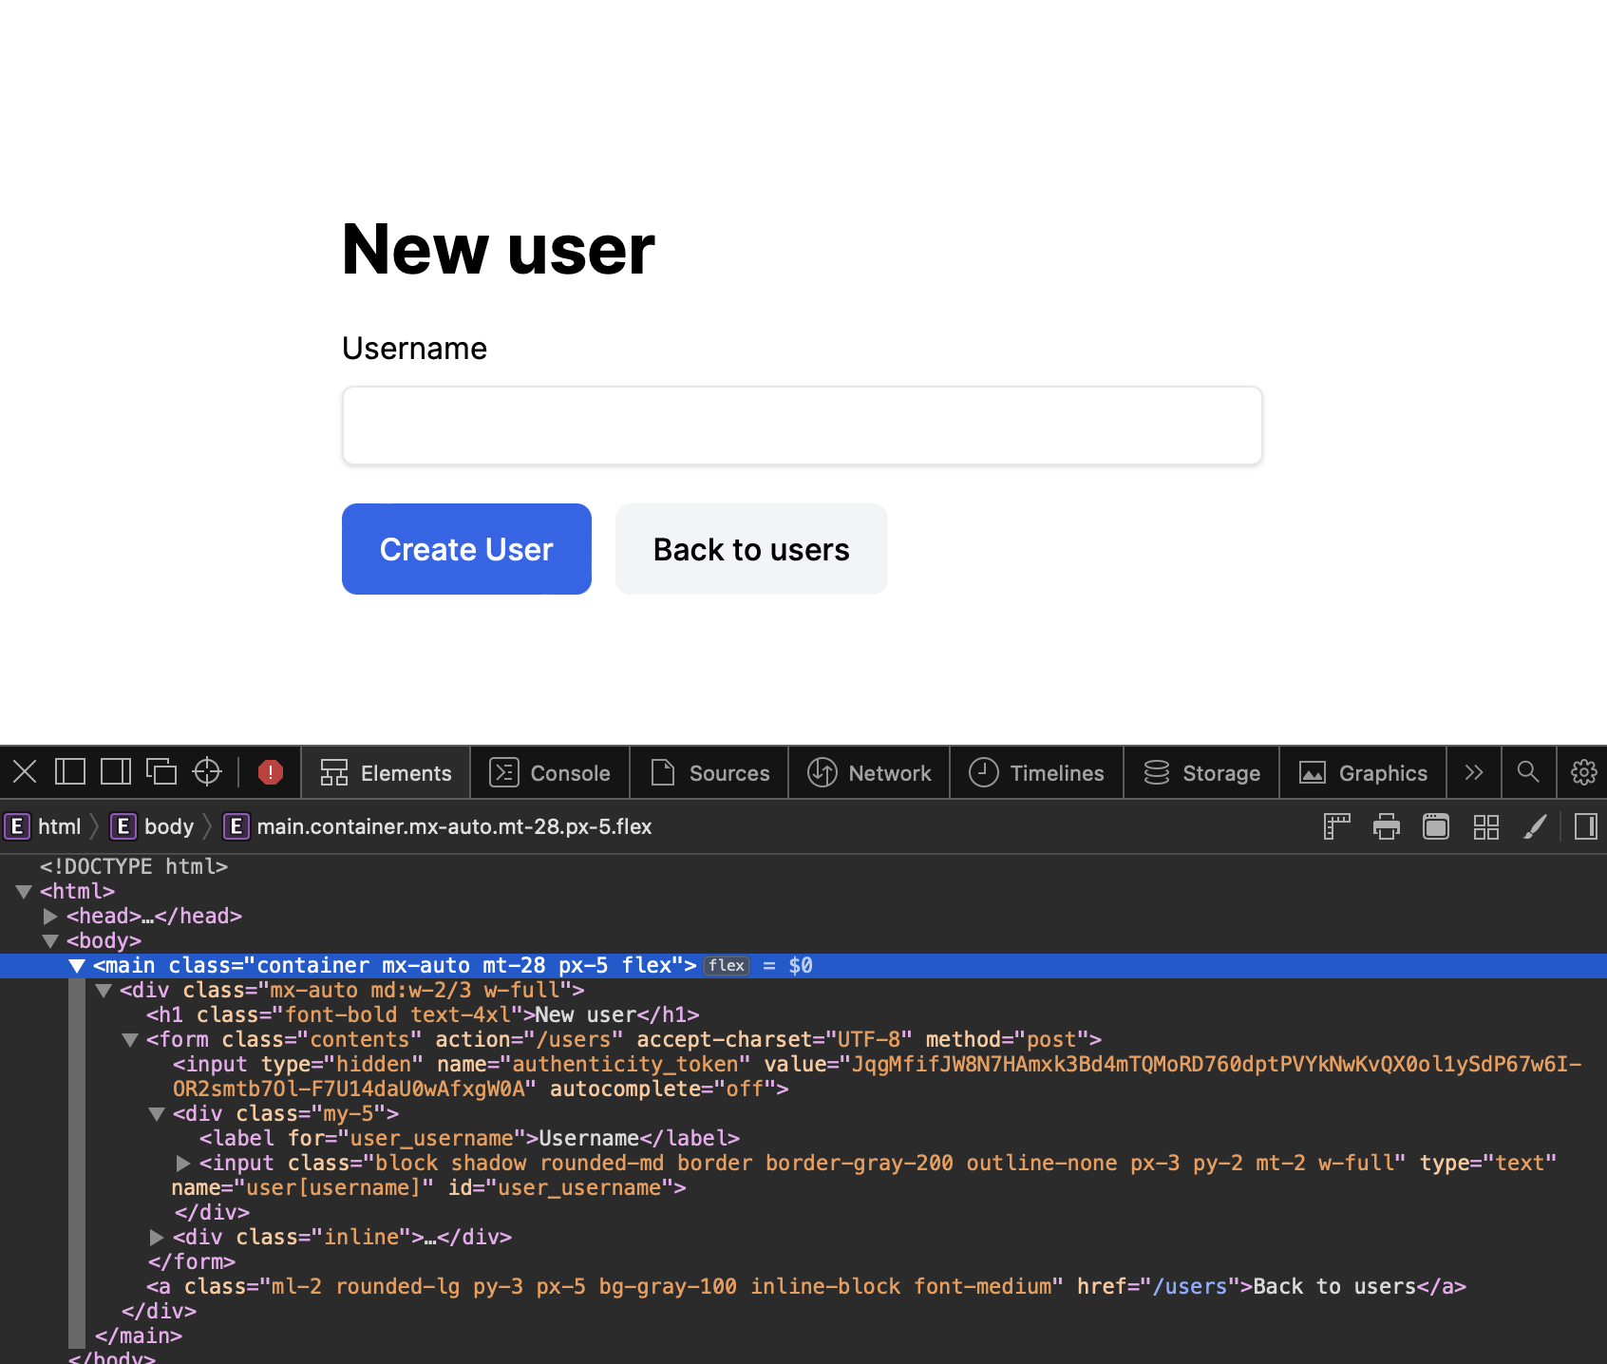Dock Web Inspector to the right side

tap(116, 772)
